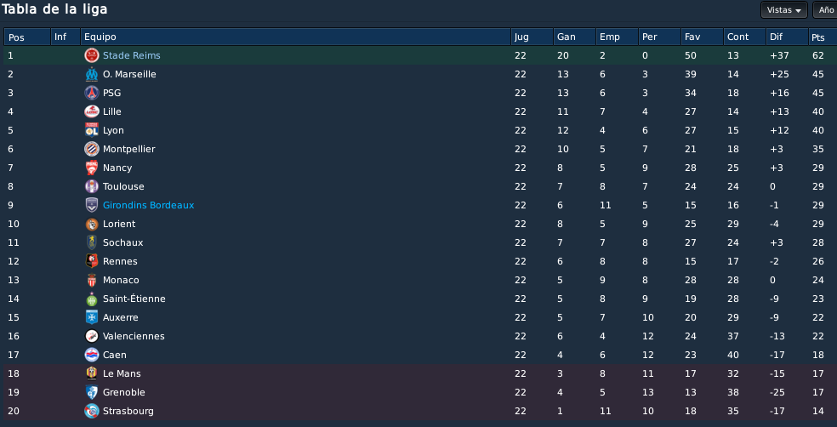This screenshot has width=837, height=427.
Task: Click the O. Marseille club badge
Action: coord(92,74)
